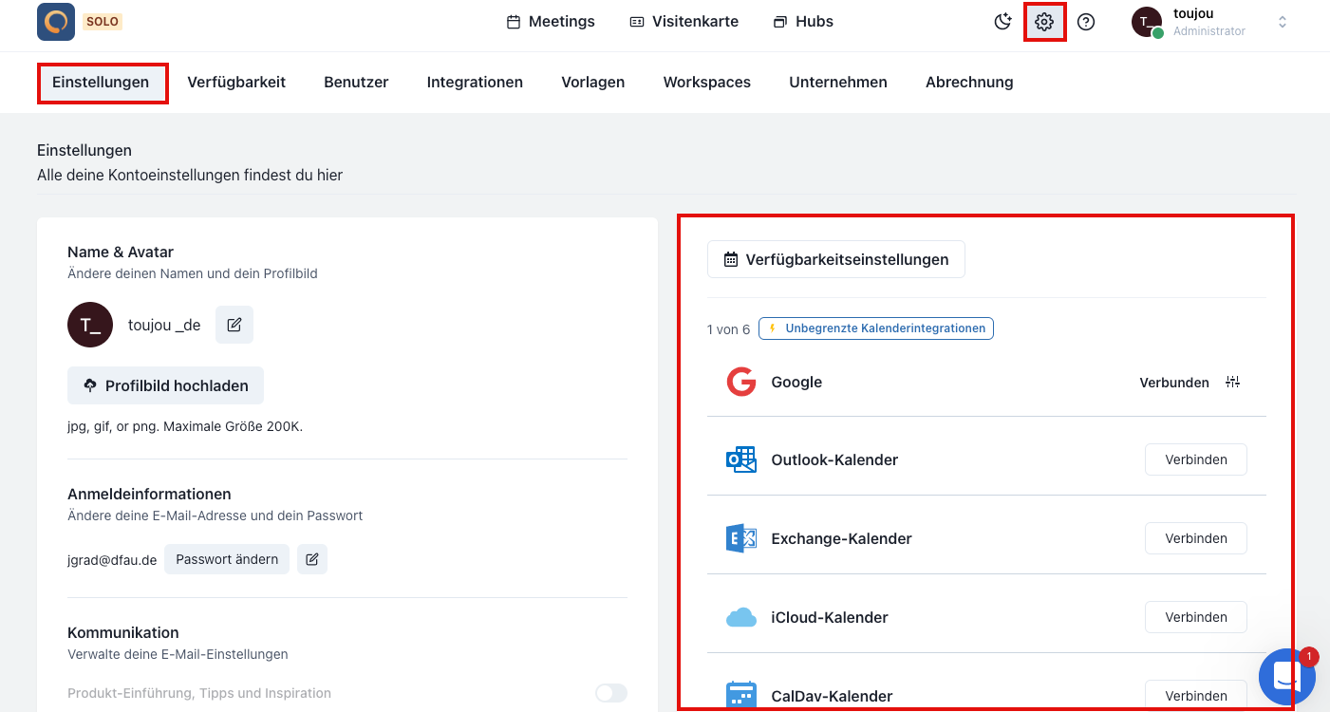The image size is (1330, 712).
Task: Open the chat support widget
Action: 1286,676
